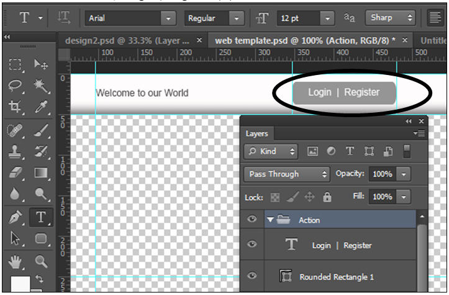
Task: Open the Layers panel options menu
Action: (419, 133)
